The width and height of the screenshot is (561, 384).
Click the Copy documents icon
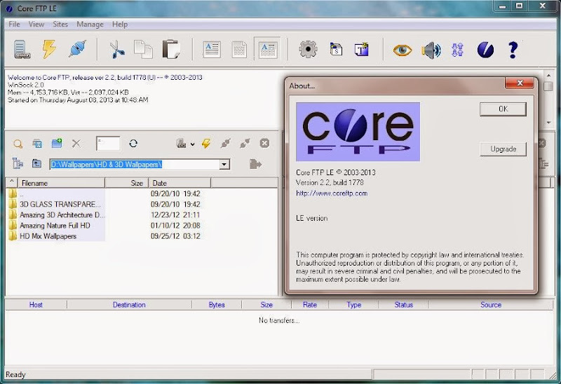click(x=143, y=49)
